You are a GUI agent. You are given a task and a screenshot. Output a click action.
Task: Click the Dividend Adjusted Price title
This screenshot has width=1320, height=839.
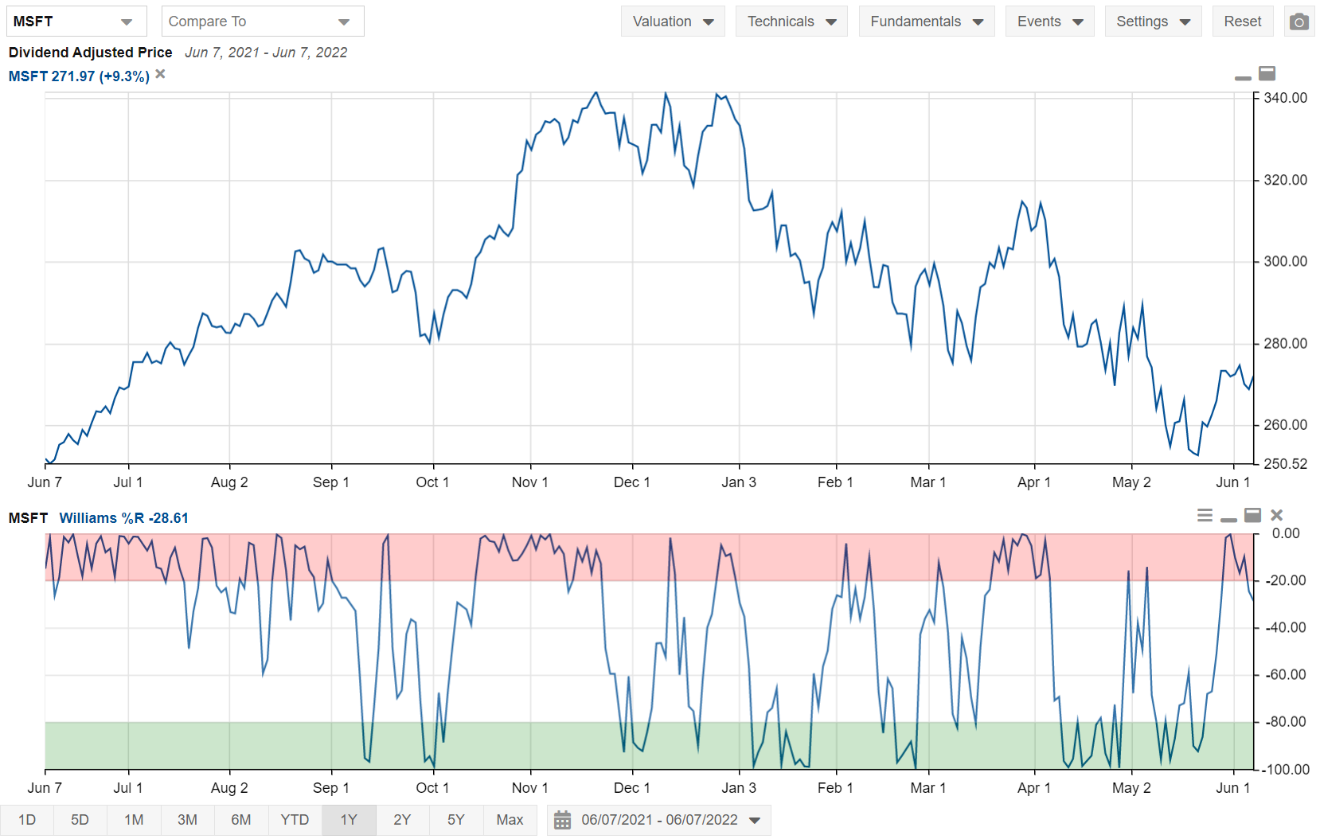[x=90, y=53]
